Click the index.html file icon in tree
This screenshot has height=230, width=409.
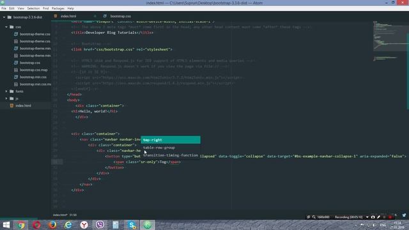click(x=12, y=105)
